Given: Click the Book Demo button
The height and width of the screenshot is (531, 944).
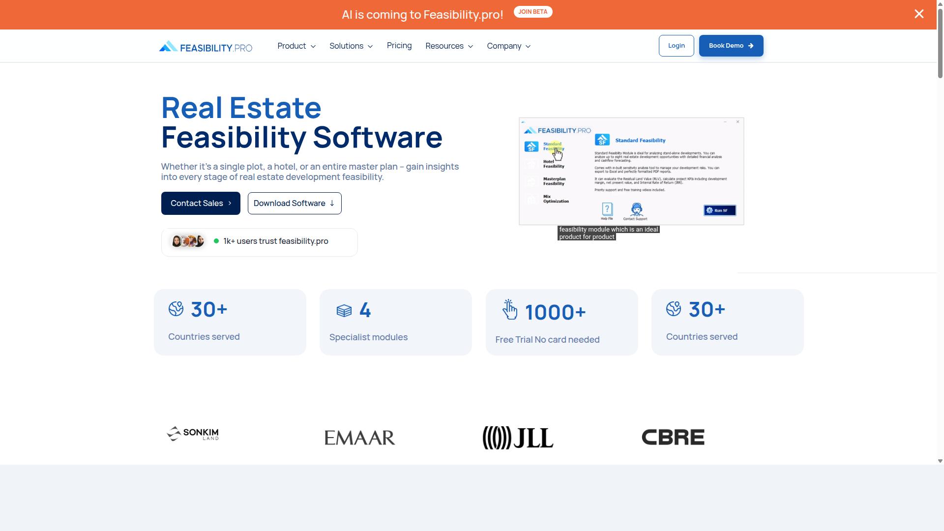Looking at the screenshot, I should [x=731, y=46].
